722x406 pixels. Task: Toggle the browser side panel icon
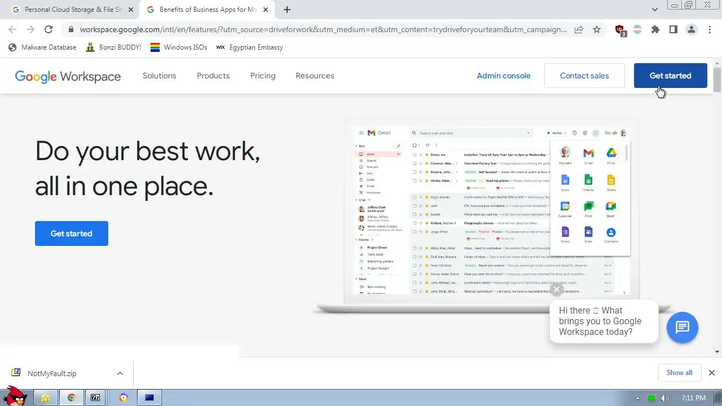(x=673, y=29)
